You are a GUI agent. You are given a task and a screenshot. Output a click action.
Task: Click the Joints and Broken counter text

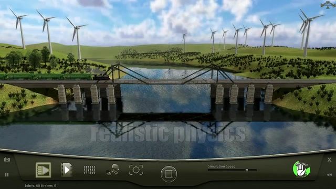40,185
